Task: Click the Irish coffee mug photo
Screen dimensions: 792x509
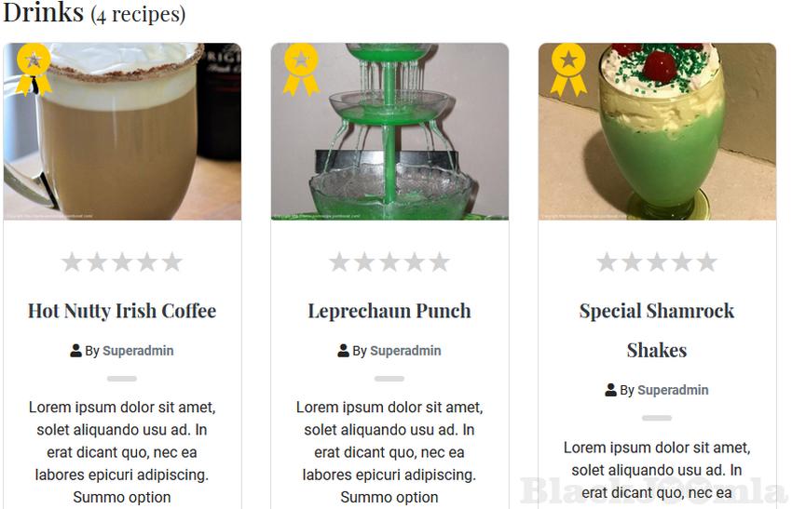Action: [122, 131]
